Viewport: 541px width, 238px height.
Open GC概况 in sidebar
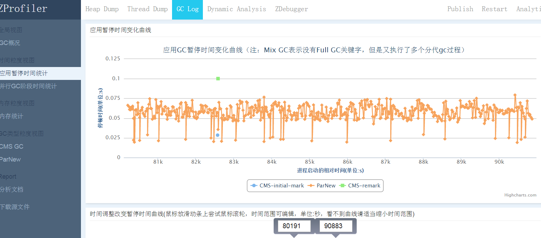[10, 43]
